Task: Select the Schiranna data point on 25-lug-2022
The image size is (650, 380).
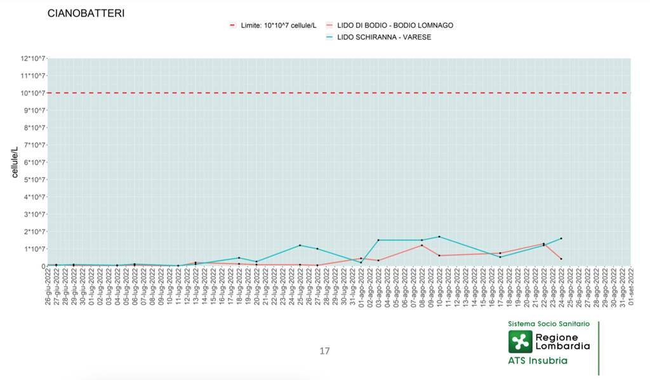Action: pyautogui.click(x=300, y=246)
